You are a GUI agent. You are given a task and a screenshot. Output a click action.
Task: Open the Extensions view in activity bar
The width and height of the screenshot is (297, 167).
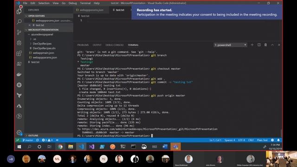(x=19, y=53)
